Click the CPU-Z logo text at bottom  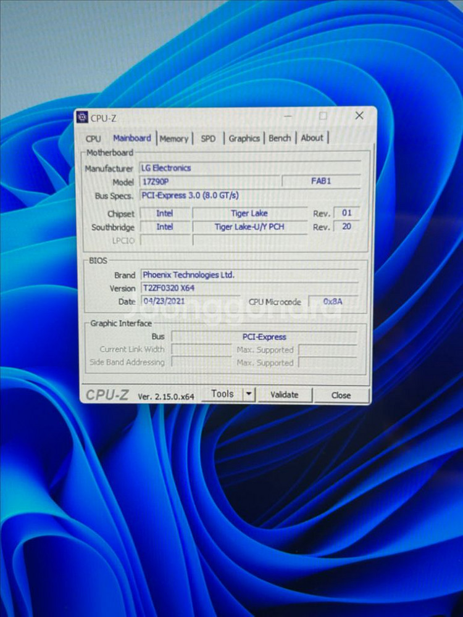click(107, 395)
